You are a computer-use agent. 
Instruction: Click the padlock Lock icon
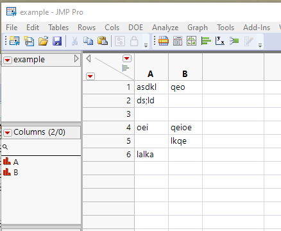[134, 41]
